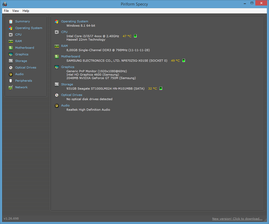Screen dimensions: 269x224
Task: Click the Optical Drives disc icon in sidebar
Action: tap(11, 68)
